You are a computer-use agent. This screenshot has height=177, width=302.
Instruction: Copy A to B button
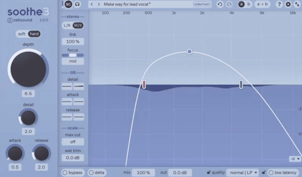[x=262, y=4]
